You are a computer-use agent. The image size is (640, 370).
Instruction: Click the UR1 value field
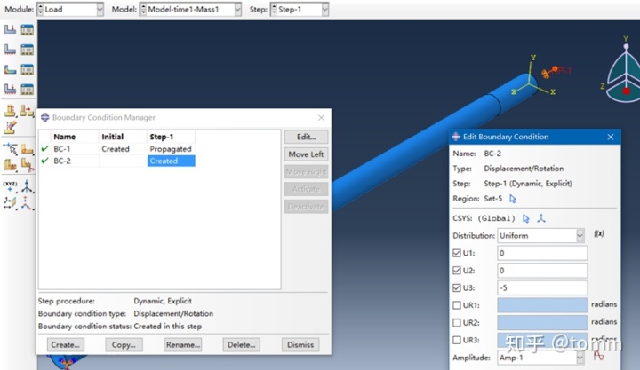pos(542,305)
